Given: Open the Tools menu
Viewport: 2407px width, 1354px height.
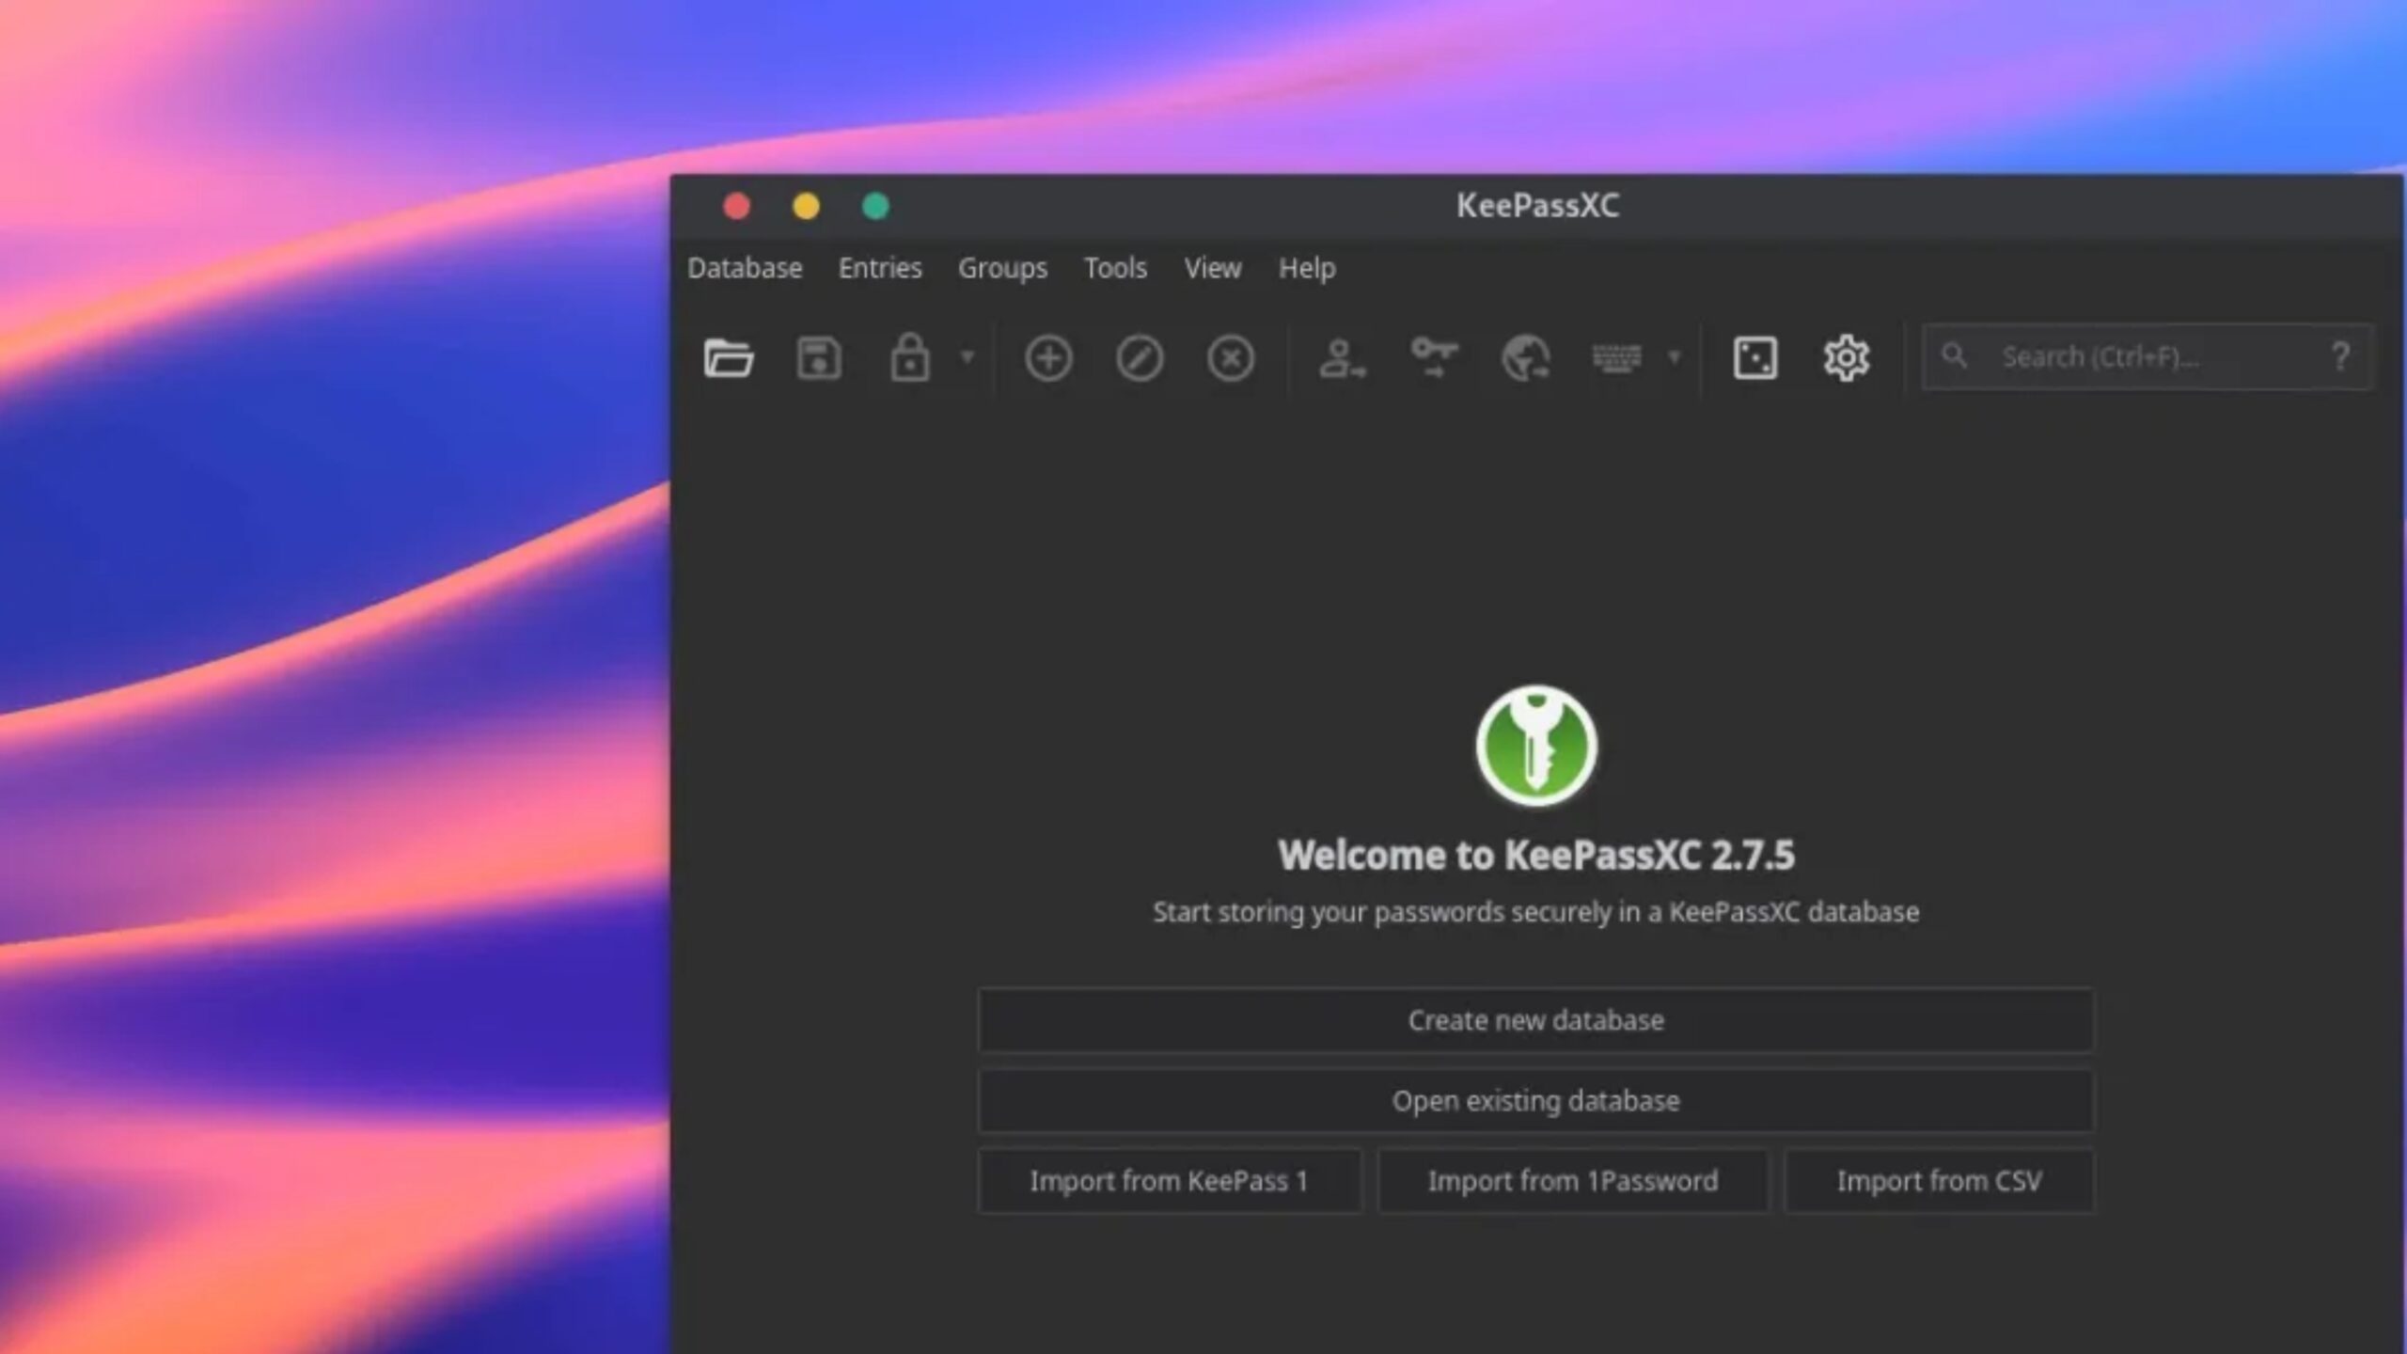Looking at the screenshot, I should pyautogui.click(x=1115, y=268).
